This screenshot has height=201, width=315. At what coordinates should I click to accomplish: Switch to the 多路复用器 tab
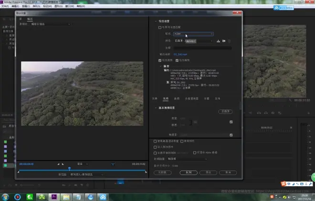point(191,99)
